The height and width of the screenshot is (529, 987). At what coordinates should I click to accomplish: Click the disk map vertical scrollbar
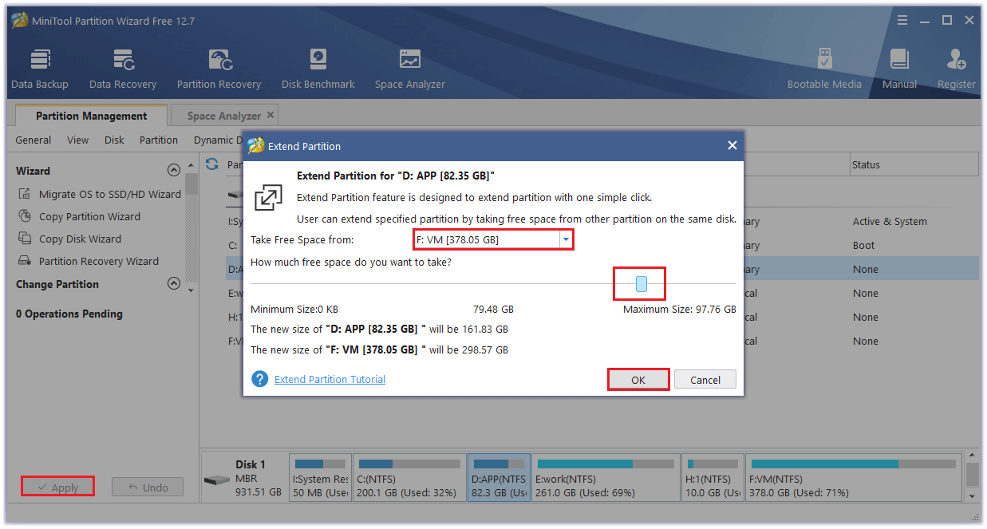tap(972, 476)
